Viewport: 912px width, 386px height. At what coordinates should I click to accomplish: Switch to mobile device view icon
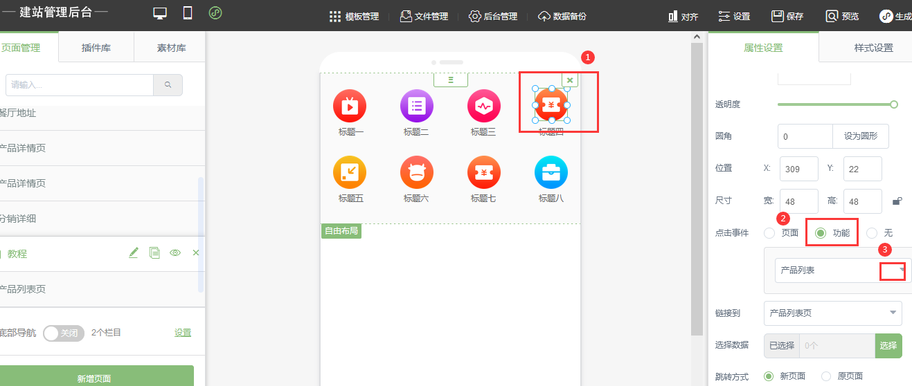(x=187, y=14)
